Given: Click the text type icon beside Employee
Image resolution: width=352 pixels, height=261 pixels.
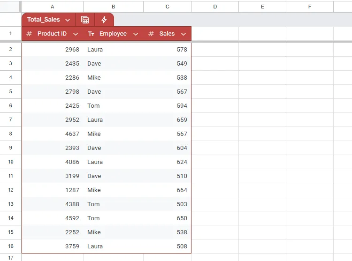Looking at the screenshot, I should coord(91,34).
